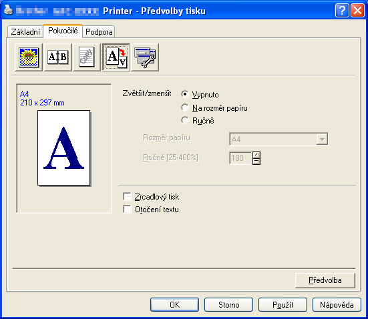The image size is (368, 319).
Task: Enable the Otočení textu checkbox
Action: click(127, 209)
